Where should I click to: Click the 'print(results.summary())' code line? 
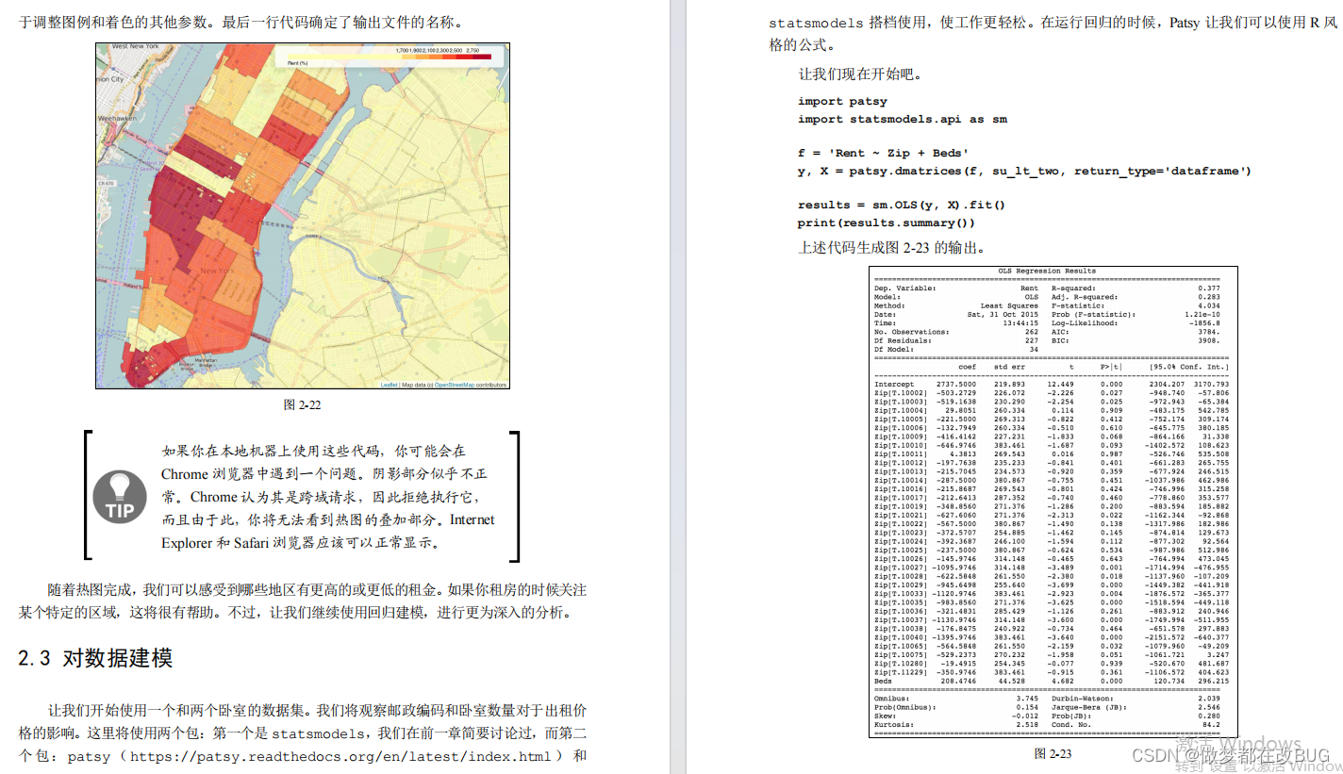pos(887,222)
